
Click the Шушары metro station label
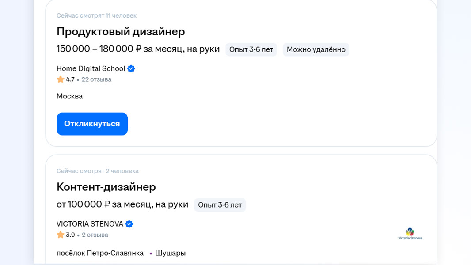170,253
